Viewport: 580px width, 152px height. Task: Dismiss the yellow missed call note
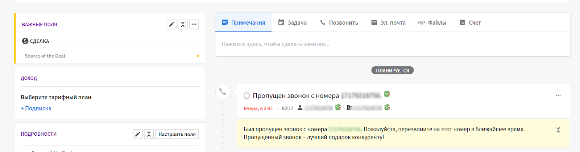(558, 130)
